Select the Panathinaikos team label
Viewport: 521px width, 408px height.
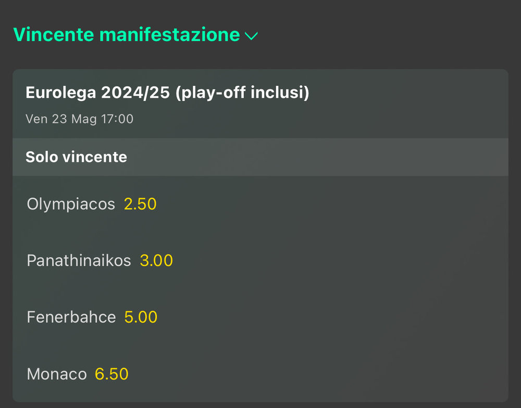click(x=79, y=261)
